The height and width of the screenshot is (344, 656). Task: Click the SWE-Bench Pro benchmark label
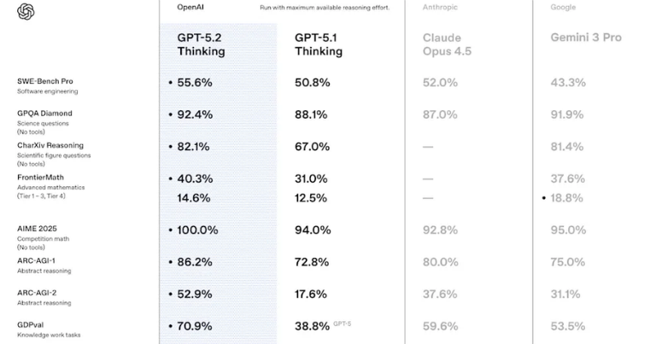[x=44, y=81]
